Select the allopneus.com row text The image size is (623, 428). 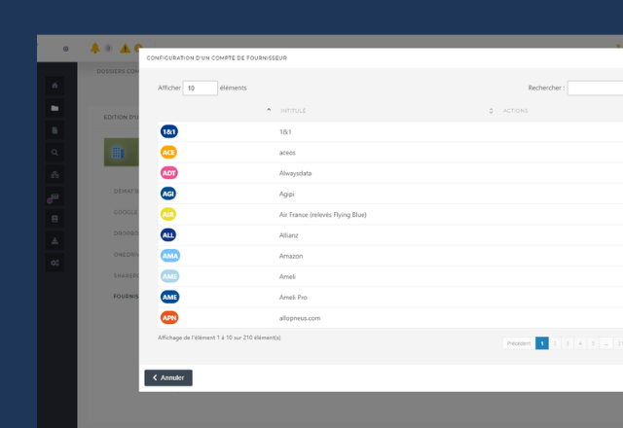(300, 318)
